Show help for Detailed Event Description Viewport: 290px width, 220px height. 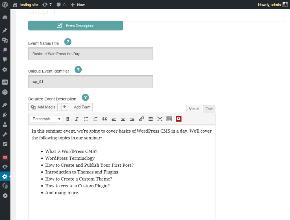click(x=85, y=98)
